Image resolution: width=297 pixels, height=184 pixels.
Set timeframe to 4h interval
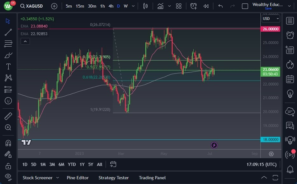click(111, 6)
